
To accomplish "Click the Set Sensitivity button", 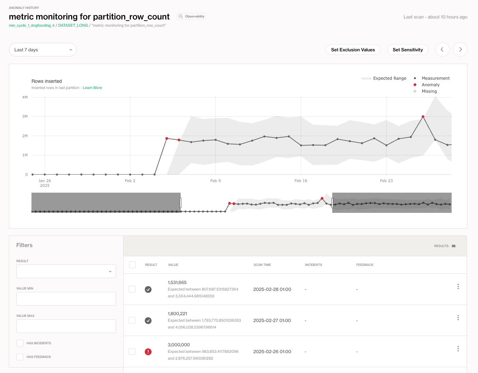I will pos(408,50).
